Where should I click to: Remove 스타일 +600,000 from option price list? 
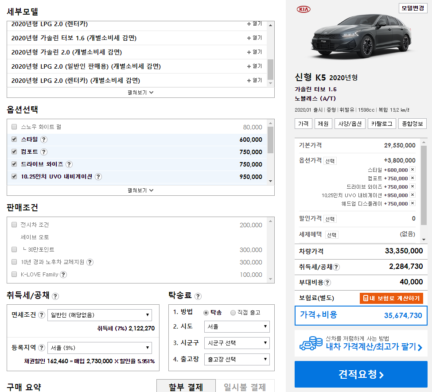(x=413, y=169)
